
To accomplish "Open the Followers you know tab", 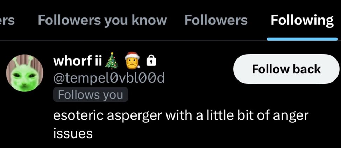I will click(x=102, y=21).
